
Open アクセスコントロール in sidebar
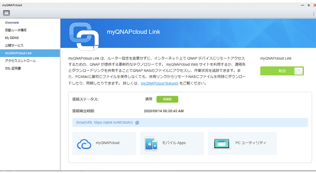pos(20,61)
